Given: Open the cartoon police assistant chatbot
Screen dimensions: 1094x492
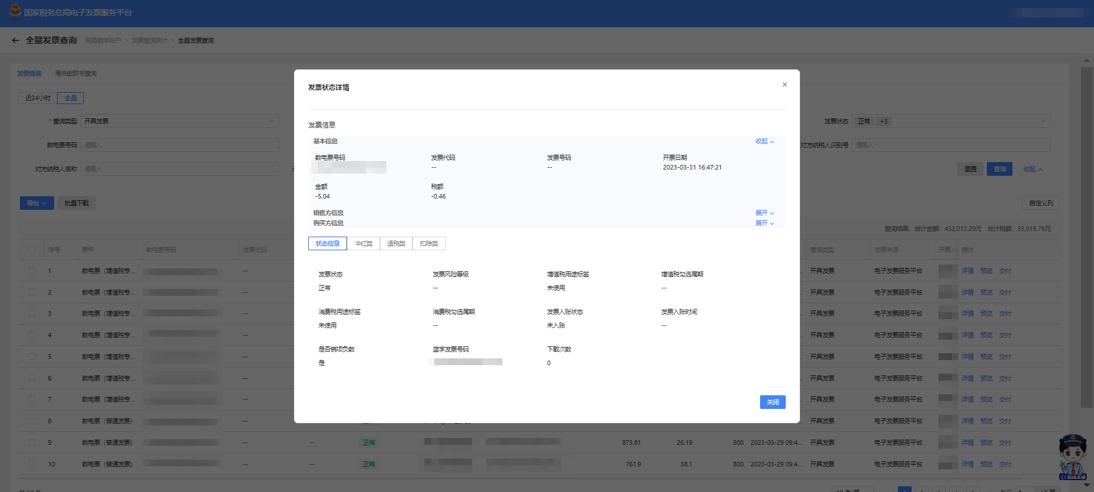Looking at the screenshot, I should [1072, 457].
